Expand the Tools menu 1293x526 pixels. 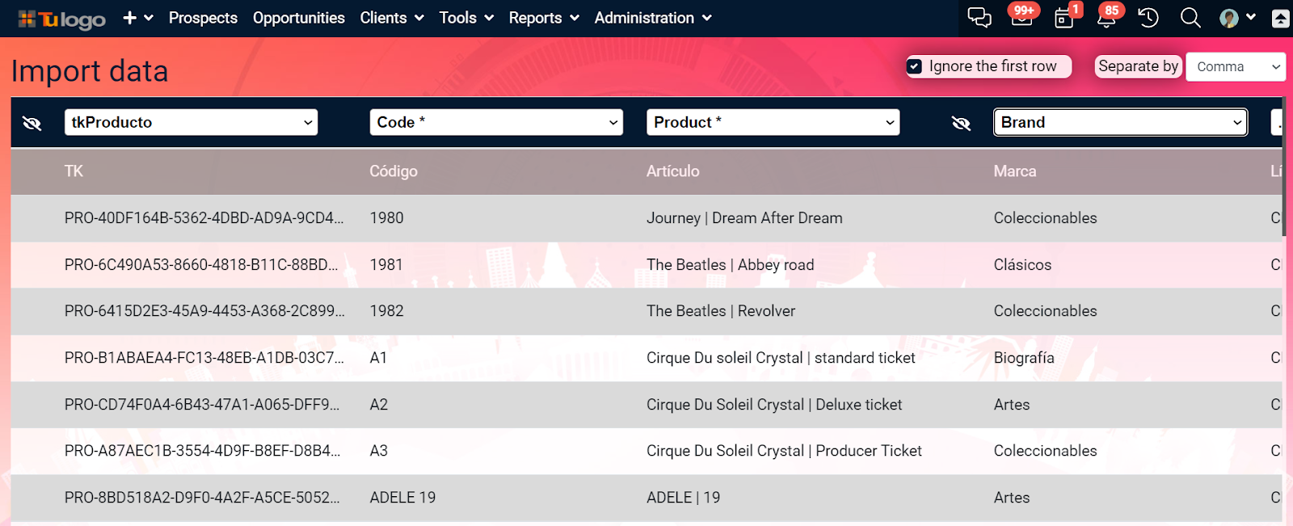466,18
